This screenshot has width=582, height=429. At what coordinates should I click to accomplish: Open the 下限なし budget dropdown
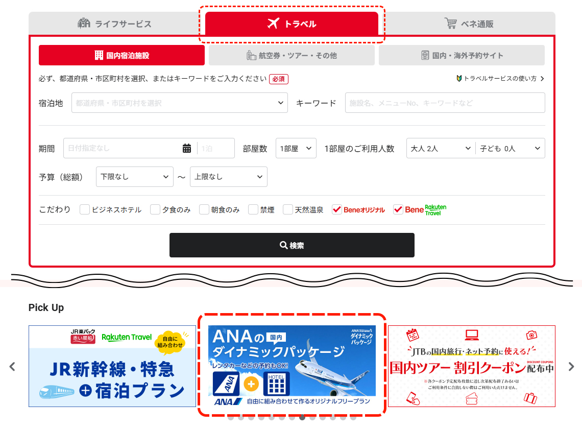135,177
